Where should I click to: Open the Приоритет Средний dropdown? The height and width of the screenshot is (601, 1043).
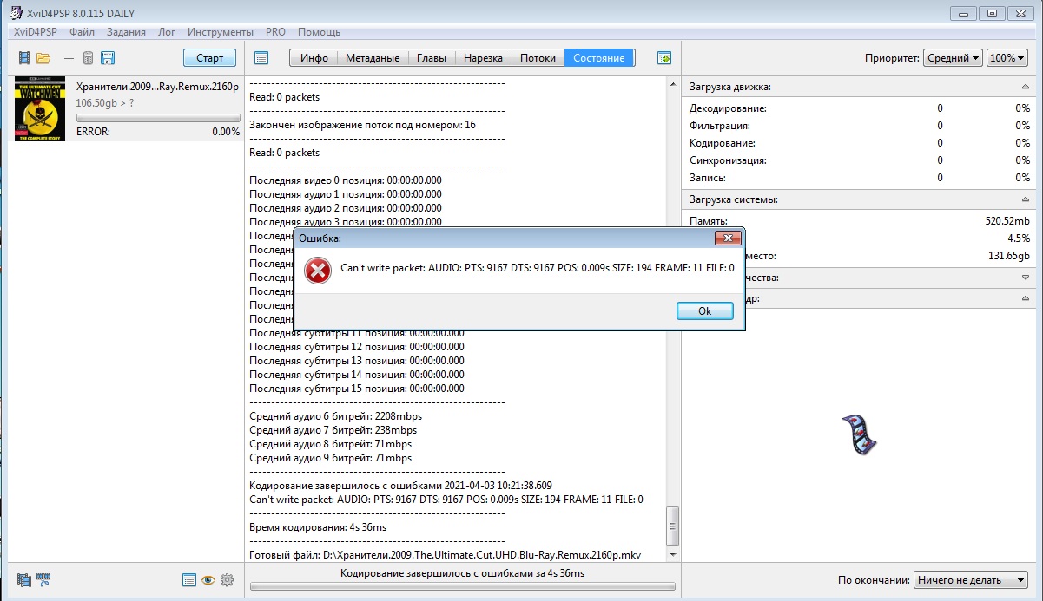(x=953, y=58)
